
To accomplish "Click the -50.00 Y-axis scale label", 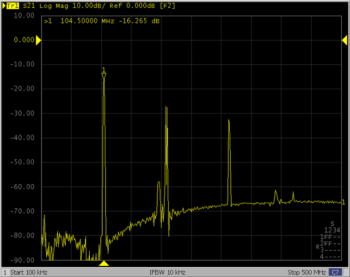I will click(24, 162).
